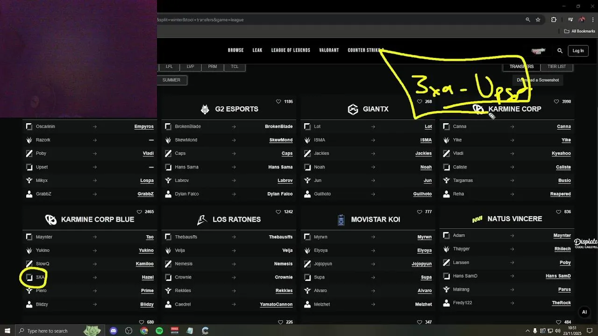Click the Karmine Corp Blue logo
The height and width of the screenshot is (336, 598).
50,219
